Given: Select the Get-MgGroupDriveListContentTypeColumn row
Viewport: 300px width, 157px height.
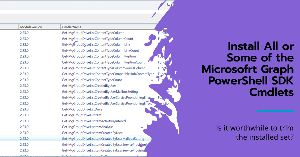Looking at the screenshot, I should pyautogui.click(x=93, y=33).
